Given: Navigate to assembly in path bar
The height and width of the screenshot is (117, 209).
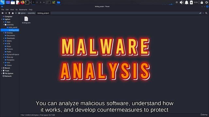Looking at the screenshot, I should coord(31,13).
